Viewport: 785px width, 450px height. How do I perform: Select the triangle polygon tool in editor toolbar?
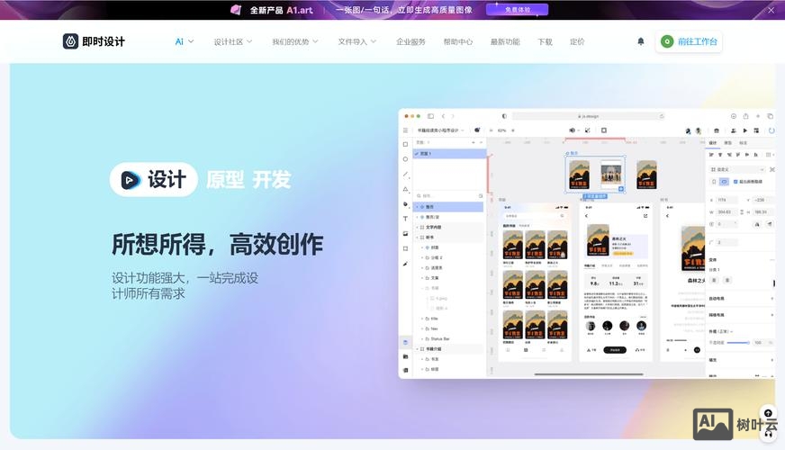pyautogui.click(x=405, y=189)
